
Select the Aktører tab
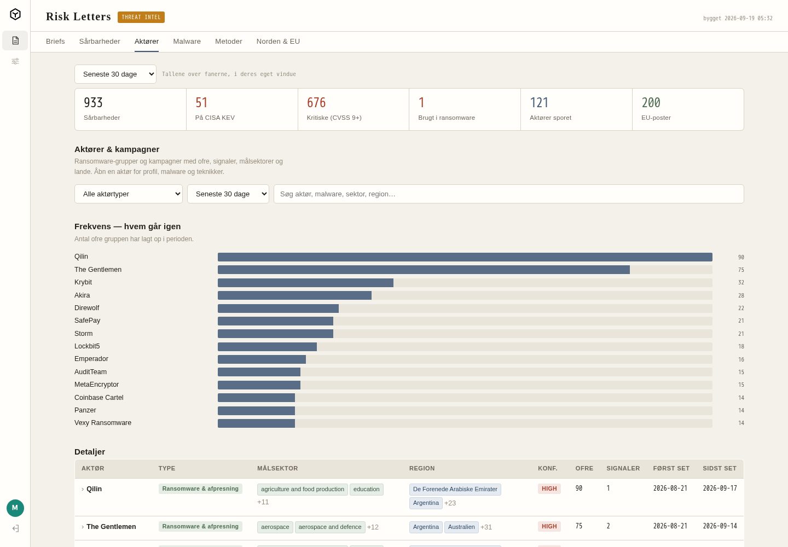147,42
